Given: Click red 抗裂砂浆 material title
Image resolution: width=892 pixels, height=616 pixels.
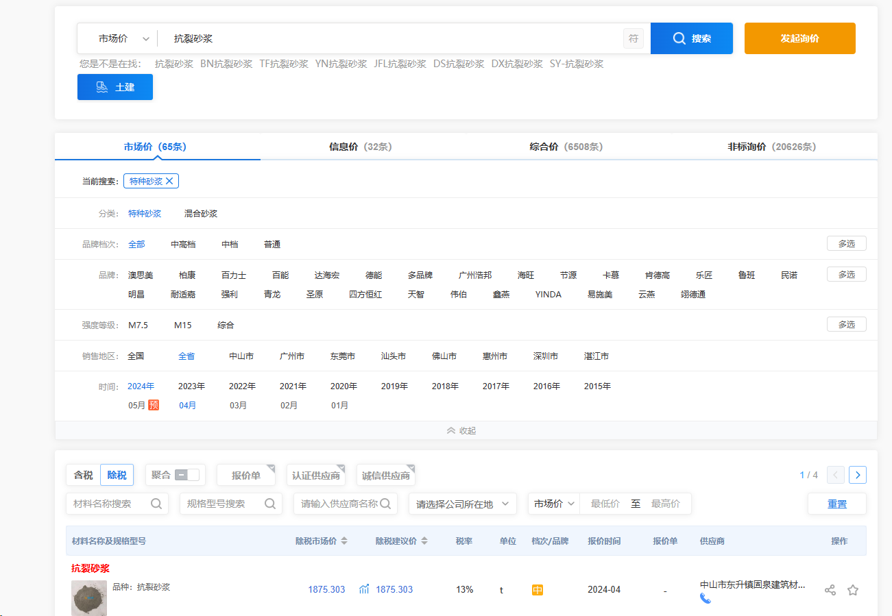Looking at the screenshot, I should 91,568.
